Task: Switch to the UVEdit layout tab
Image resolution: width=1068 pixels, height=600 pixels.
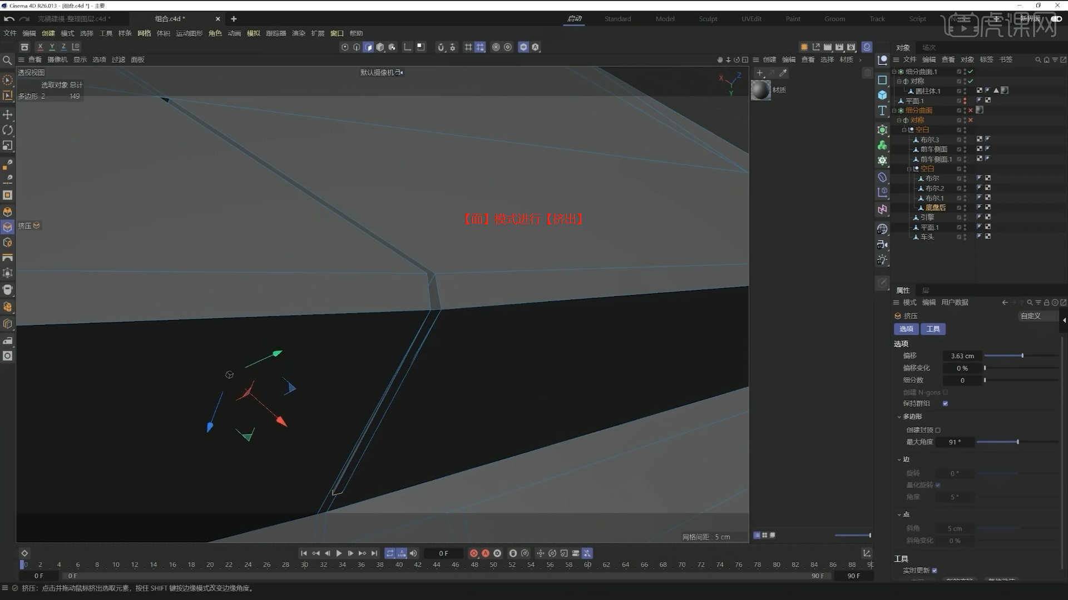Action: pyautogui.click(x=751, y=19)
